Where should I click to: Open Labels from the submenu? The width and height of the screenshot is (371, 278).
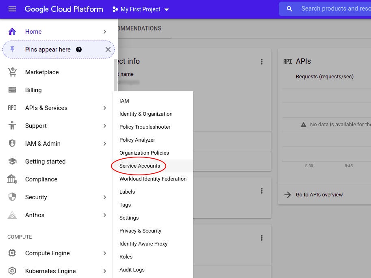pos(153,192)
